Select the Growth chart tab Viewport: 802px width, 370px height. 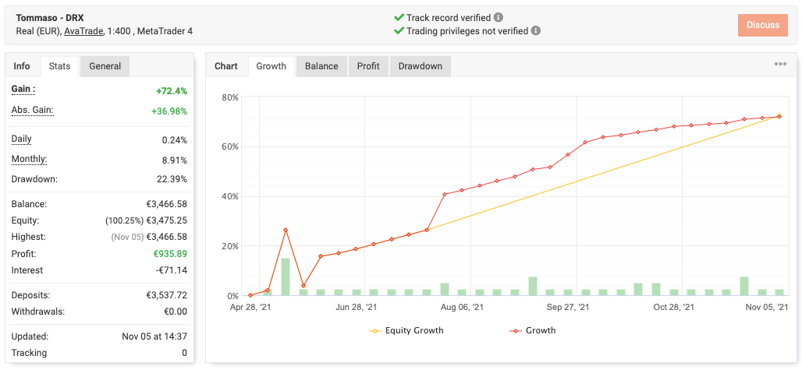tap(271, 66)
